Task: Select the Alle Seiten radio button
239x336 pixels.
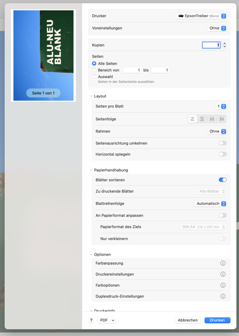Action: [x=94, y=64]
